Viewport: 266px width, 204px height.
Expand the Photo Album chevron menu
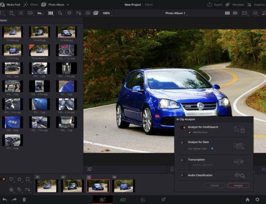68,5
